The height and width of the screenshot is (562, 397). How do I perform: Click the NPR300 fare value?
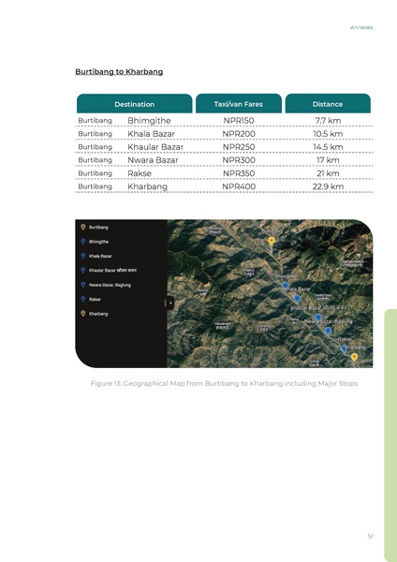(239, 160)
